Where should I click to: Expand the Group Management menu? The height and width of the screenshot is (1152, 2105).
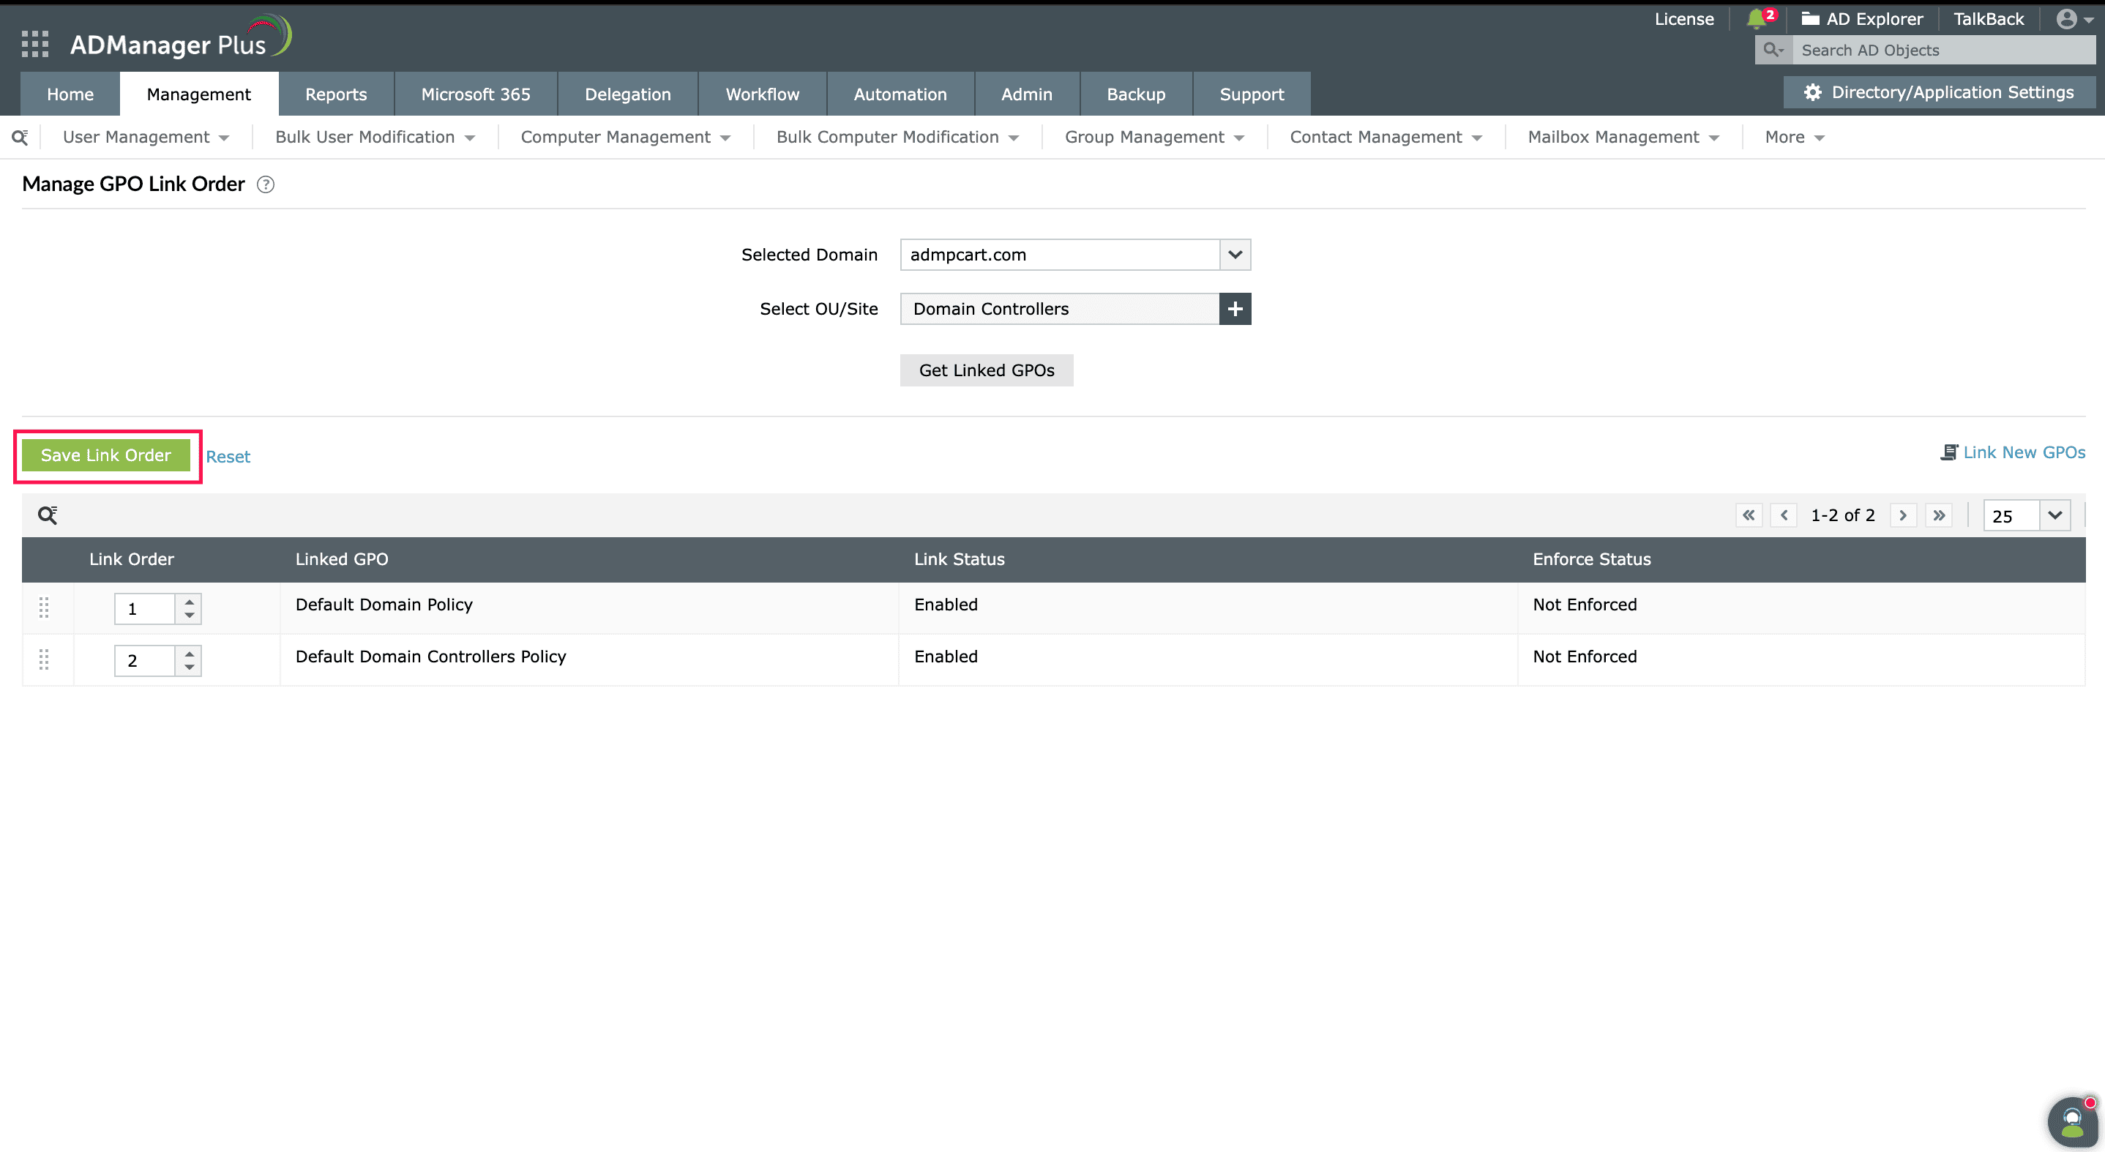[1153, 138]
